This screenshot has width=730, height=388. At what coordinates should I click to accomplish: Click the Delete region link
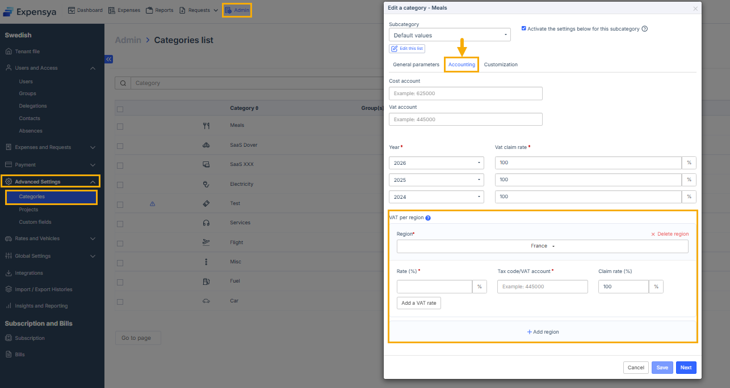point(670,234)
